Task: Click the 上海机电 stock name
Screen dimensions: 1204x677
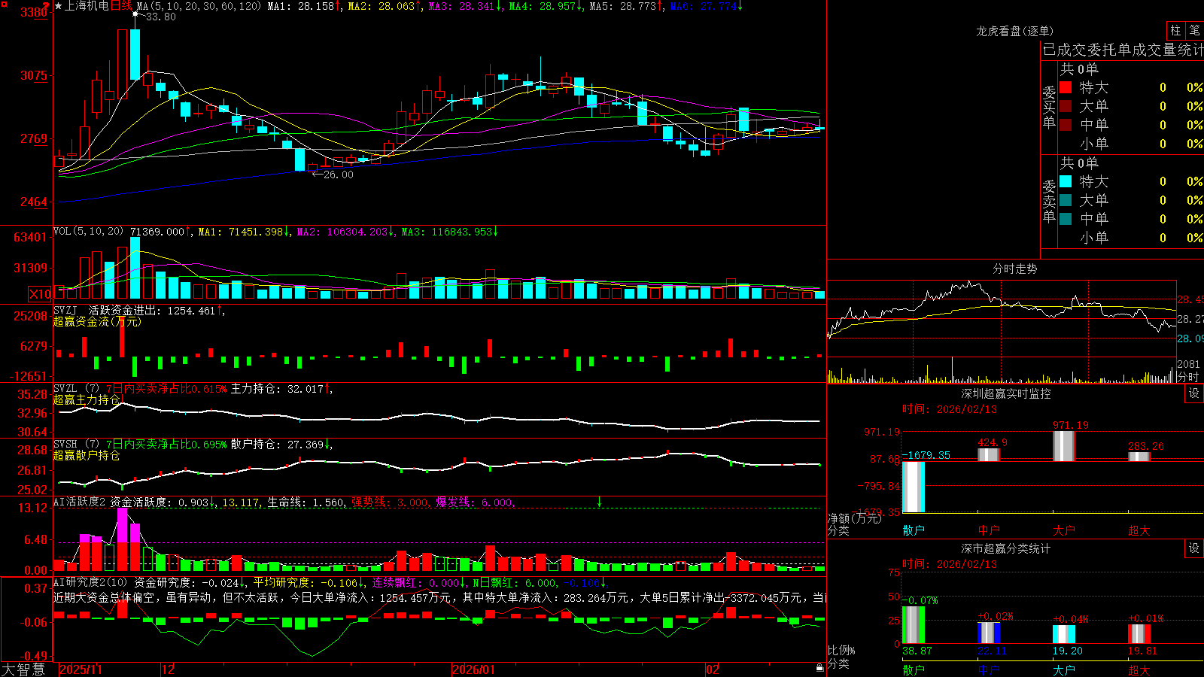Action: pyautogui.click(x=87, y=6)
